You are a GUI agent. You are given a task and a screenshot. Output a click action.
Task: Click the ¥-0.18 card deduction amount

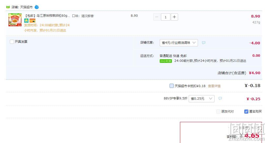click(x=253, y=86)
